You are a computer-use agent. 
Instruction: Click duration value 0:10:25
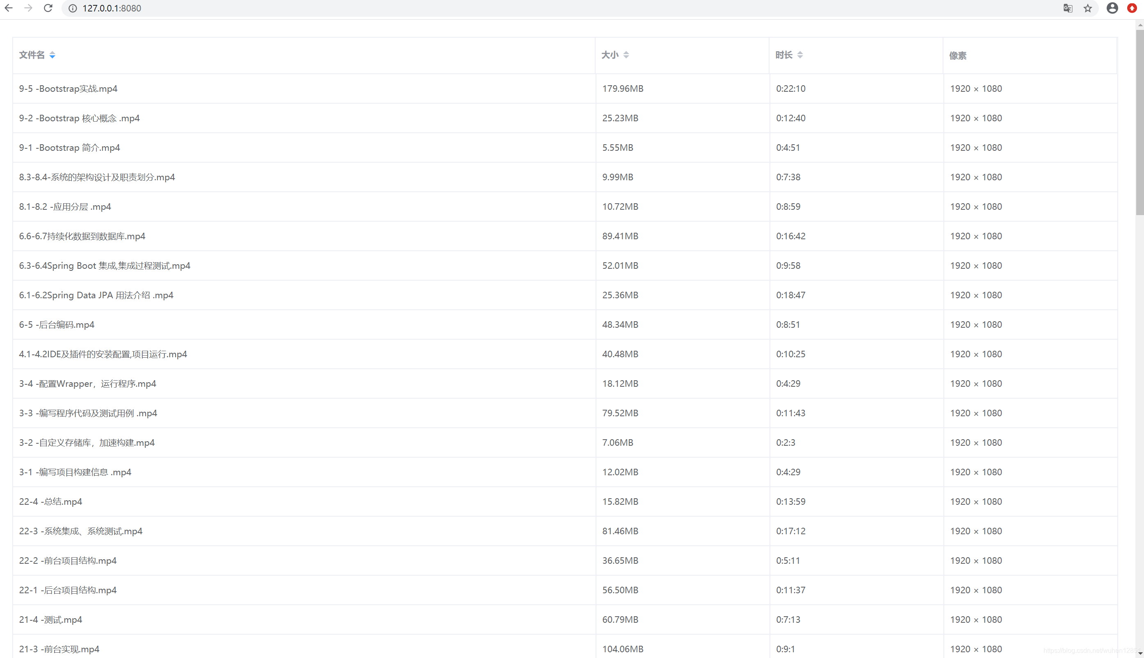[791, 354]
